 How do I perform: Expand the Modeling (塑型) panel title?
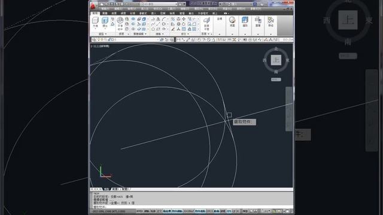(x=102, y=34)
